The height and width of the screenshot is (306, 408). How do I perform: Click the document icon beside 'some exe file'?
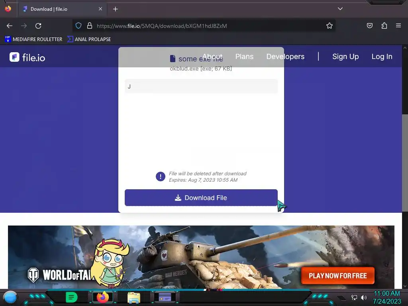pyautogui.click(x=173, y=59)
